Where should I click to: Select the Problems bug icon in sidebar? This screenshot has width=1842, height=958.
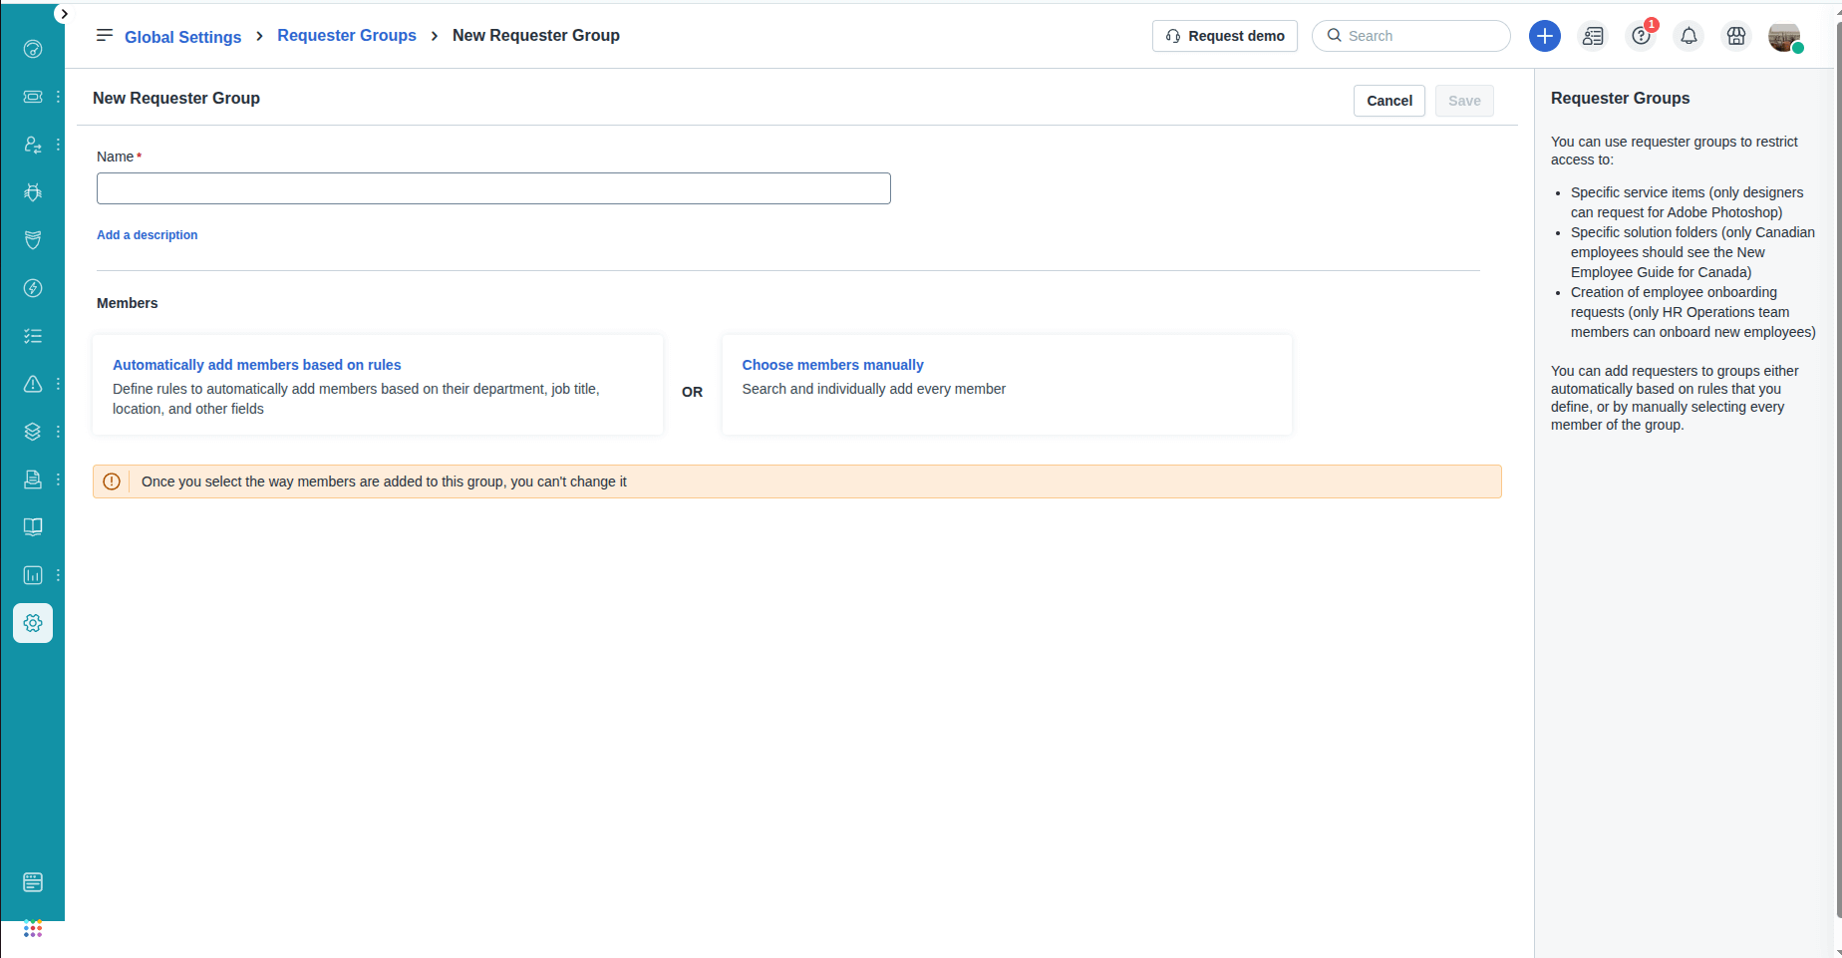tap(32, 192)
